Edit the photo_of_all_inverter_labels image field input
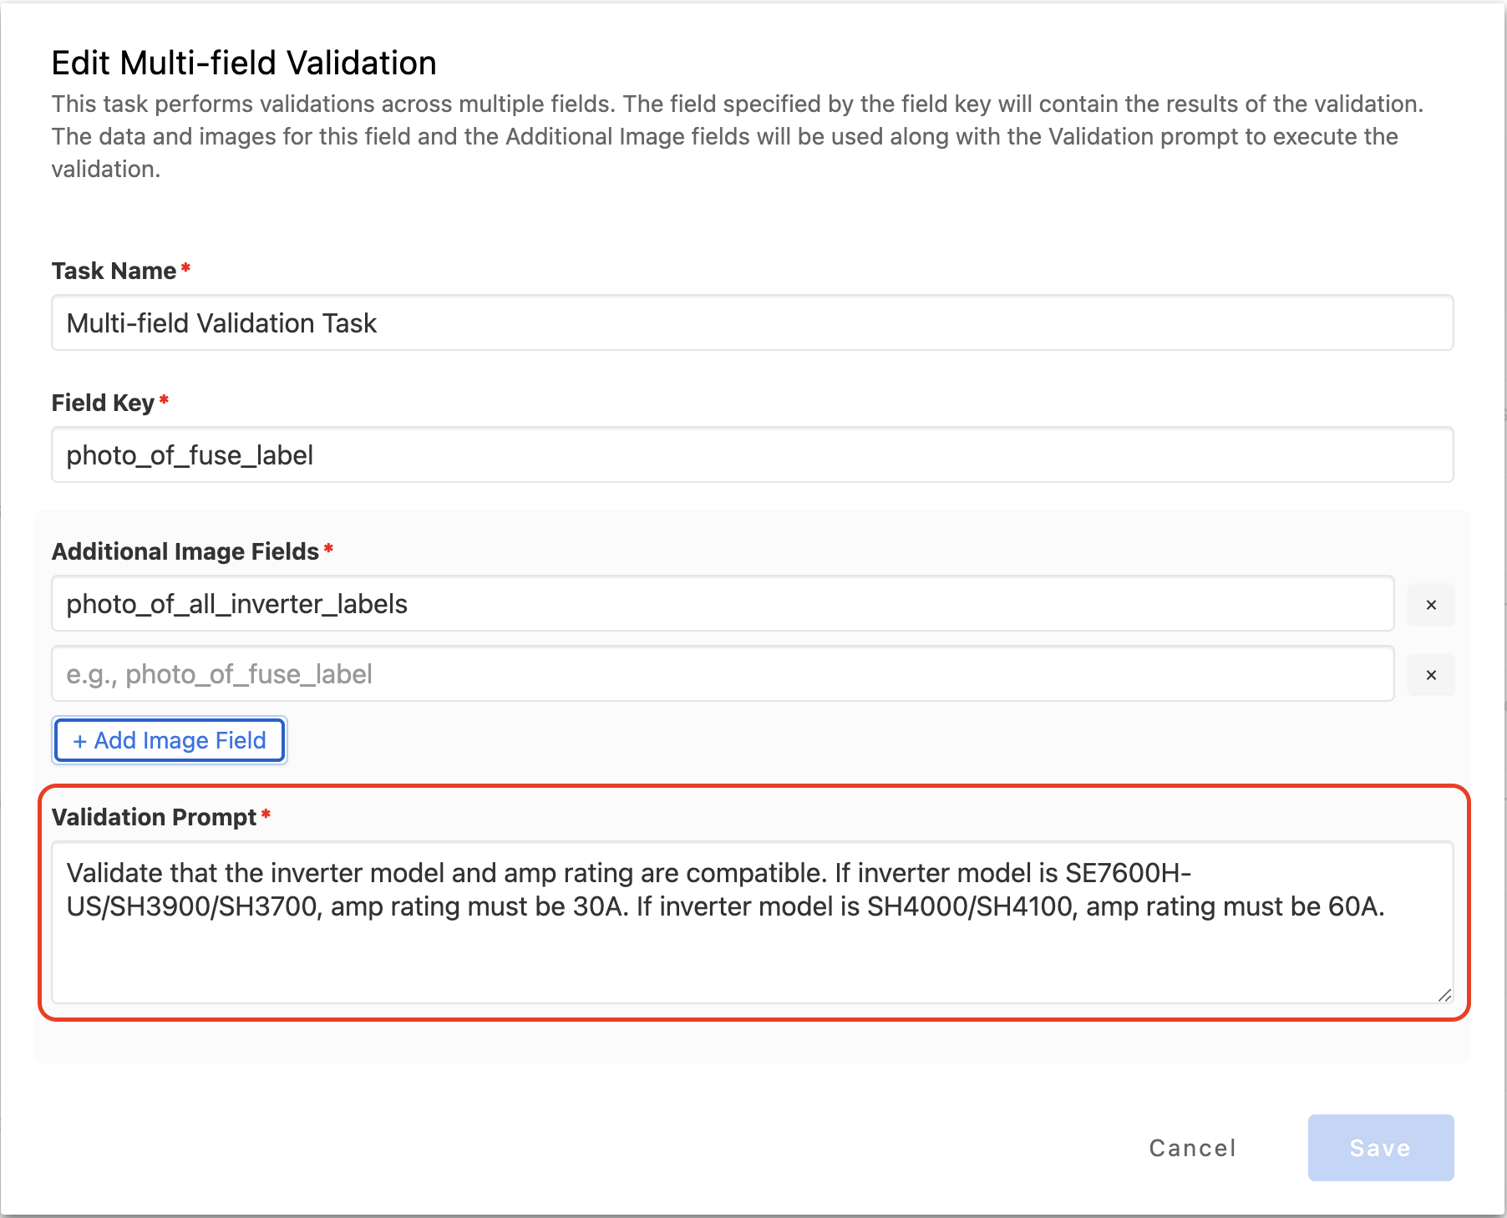 723,604
